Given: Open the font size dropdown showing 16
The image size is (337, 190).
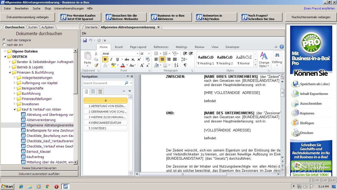Looking at the screenshot, I should coord(148,54).
